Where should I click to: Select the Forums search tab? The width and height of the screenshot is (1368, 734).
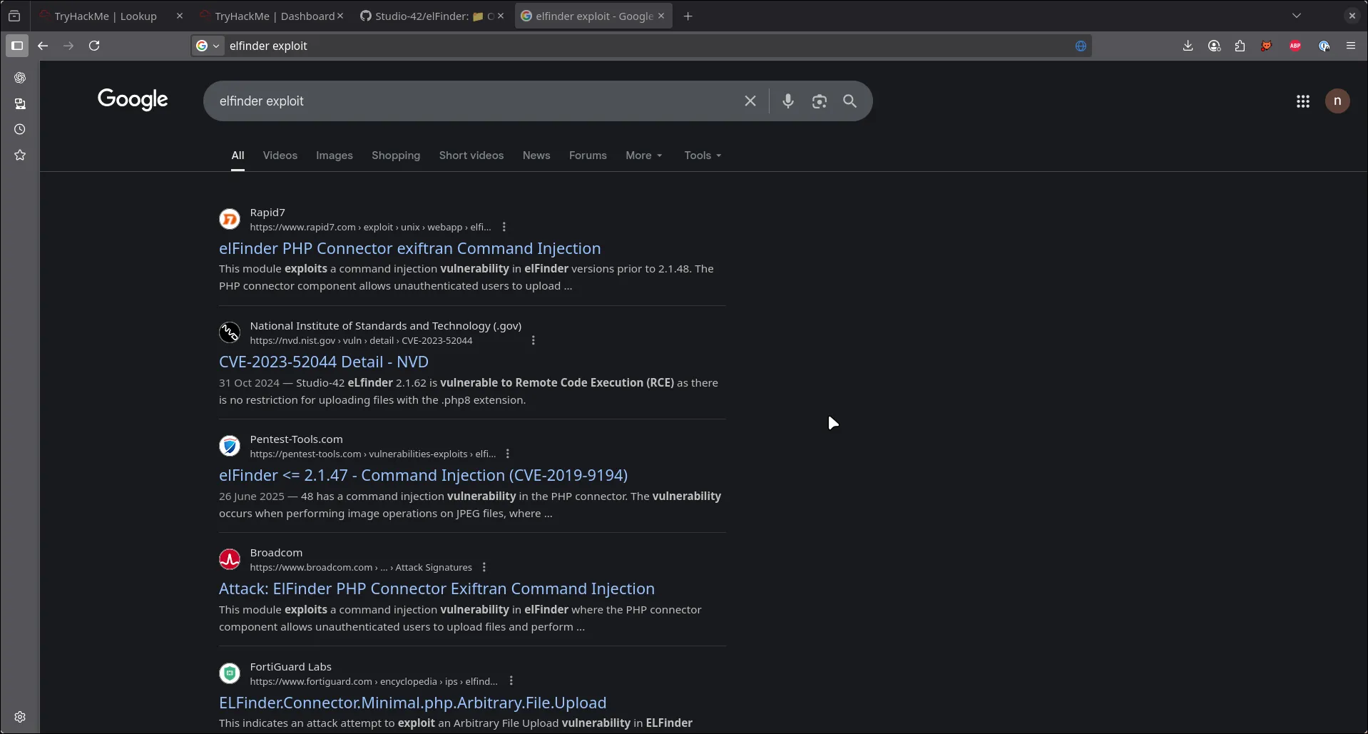point(588,156)
